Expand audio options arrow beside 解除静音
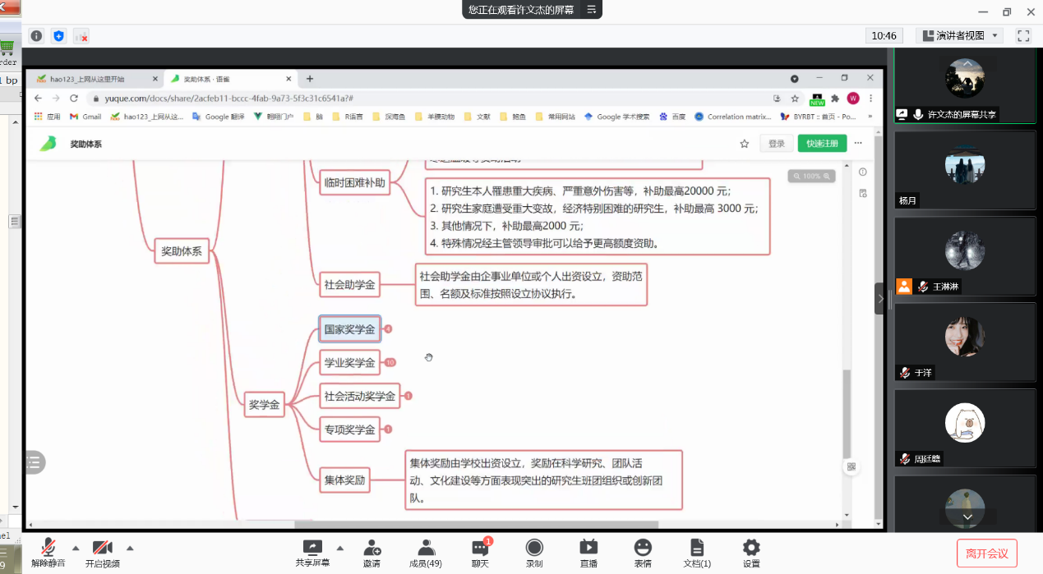Image resolution: width=1043 pixels, height=574 pixels. [76, 548]
